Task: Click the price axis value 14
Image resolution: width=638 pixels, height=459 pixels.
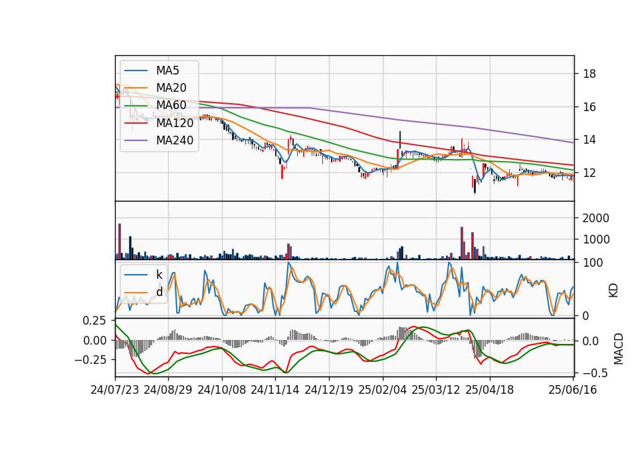Action: click(589, 140)
